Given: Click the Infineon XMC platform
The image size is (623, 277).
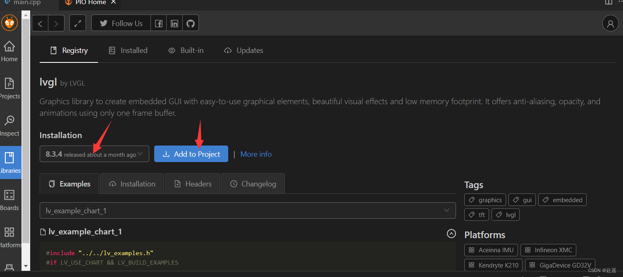Looking at the screenshot, I should (548, 250).
